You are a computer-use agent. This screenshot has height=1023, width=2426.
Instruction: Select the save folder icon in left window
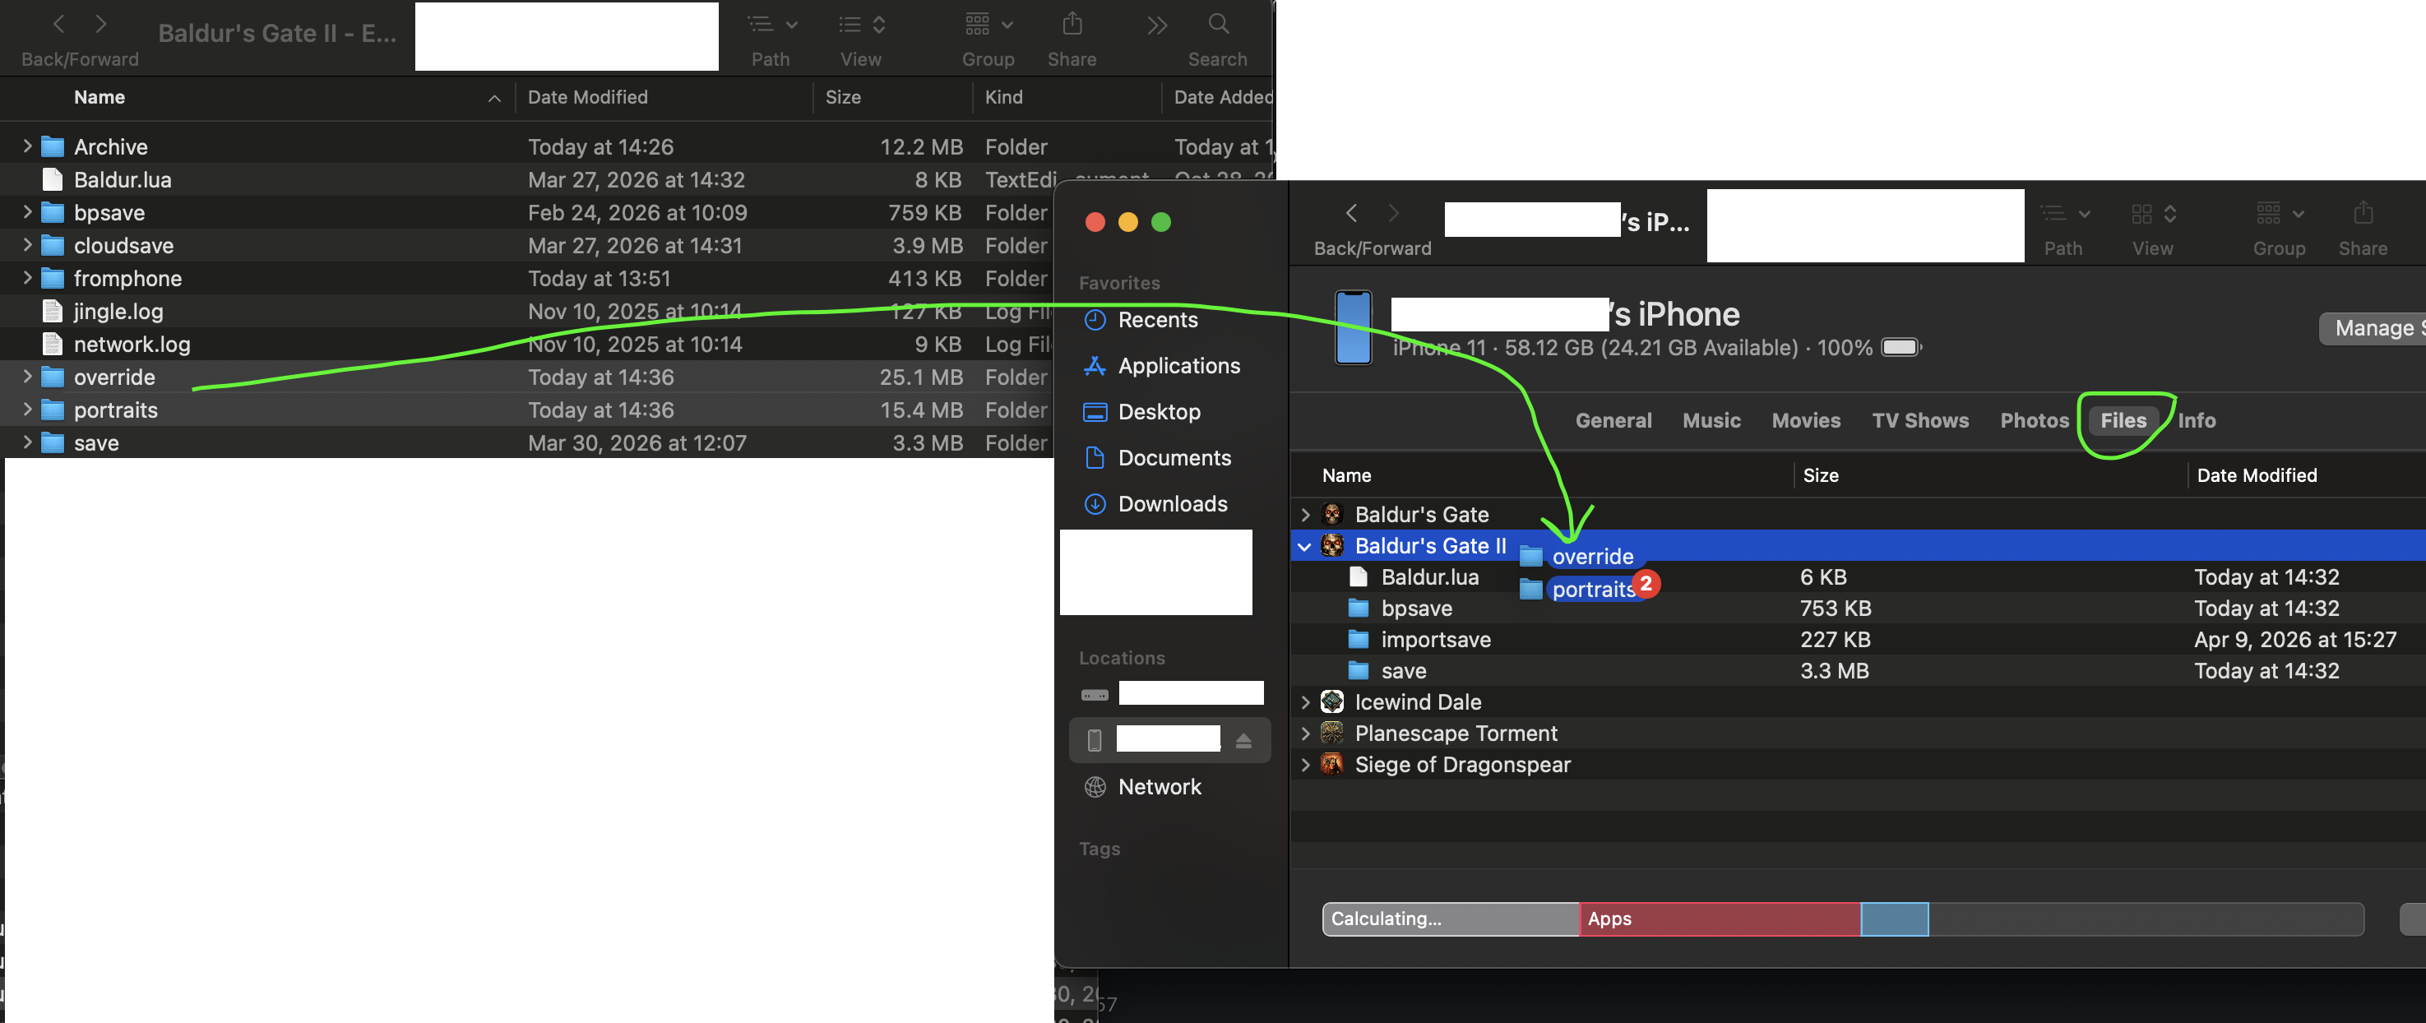point(53,444)
